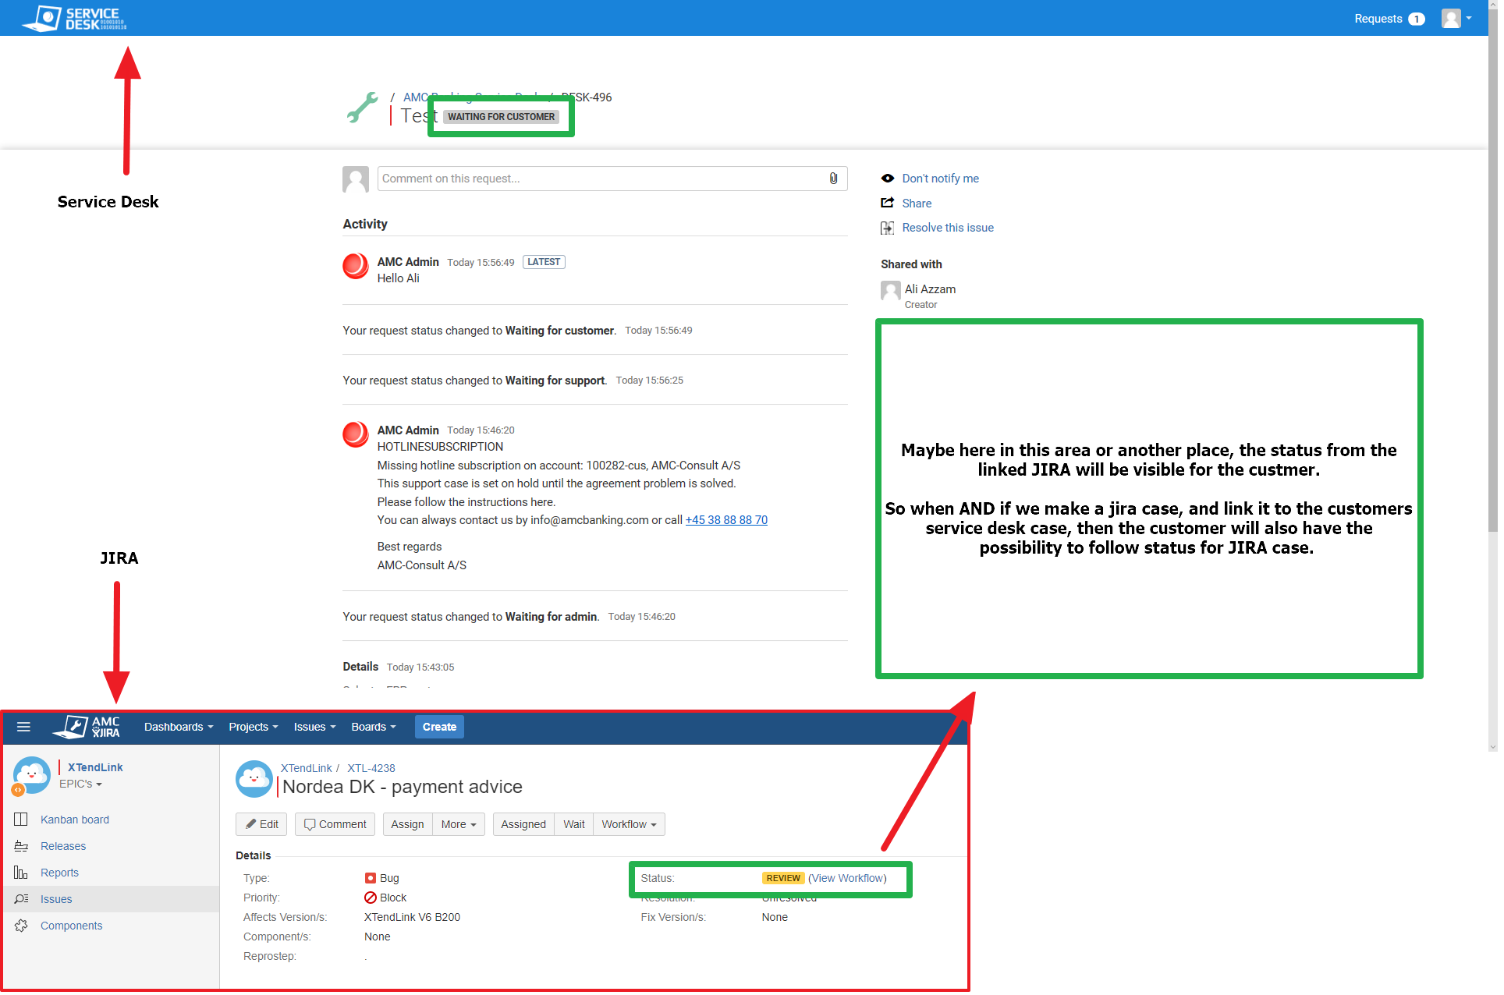The image size is (1504, 995).
Task: Open the Kanban board from the sidebar
Action: point(74,819)
